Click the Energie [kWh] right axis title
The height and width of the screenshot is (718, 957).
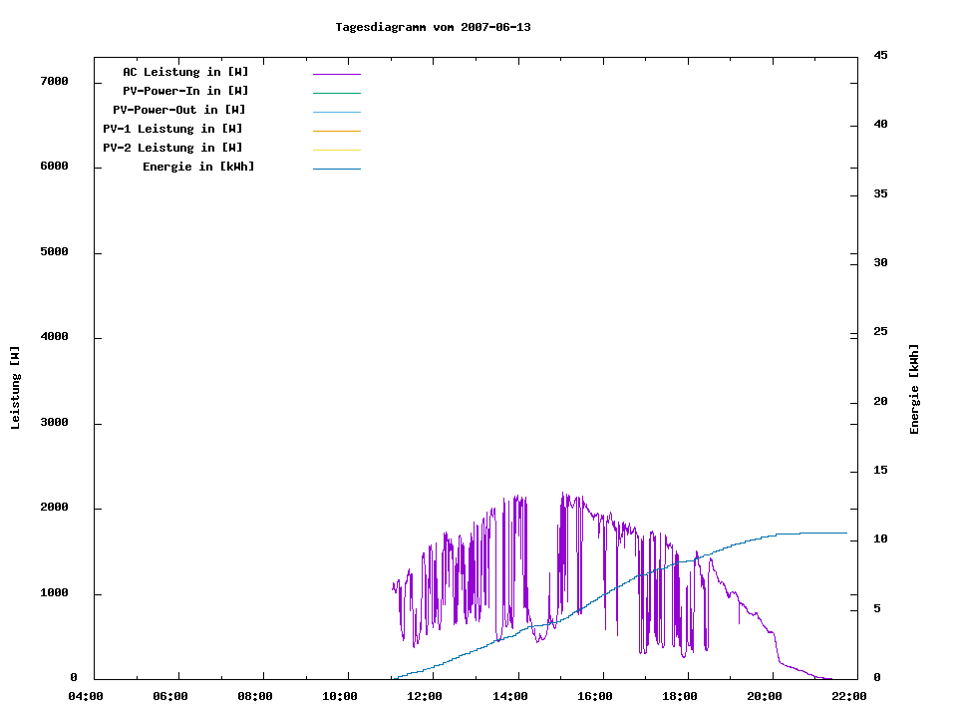[x=914, y=389]
